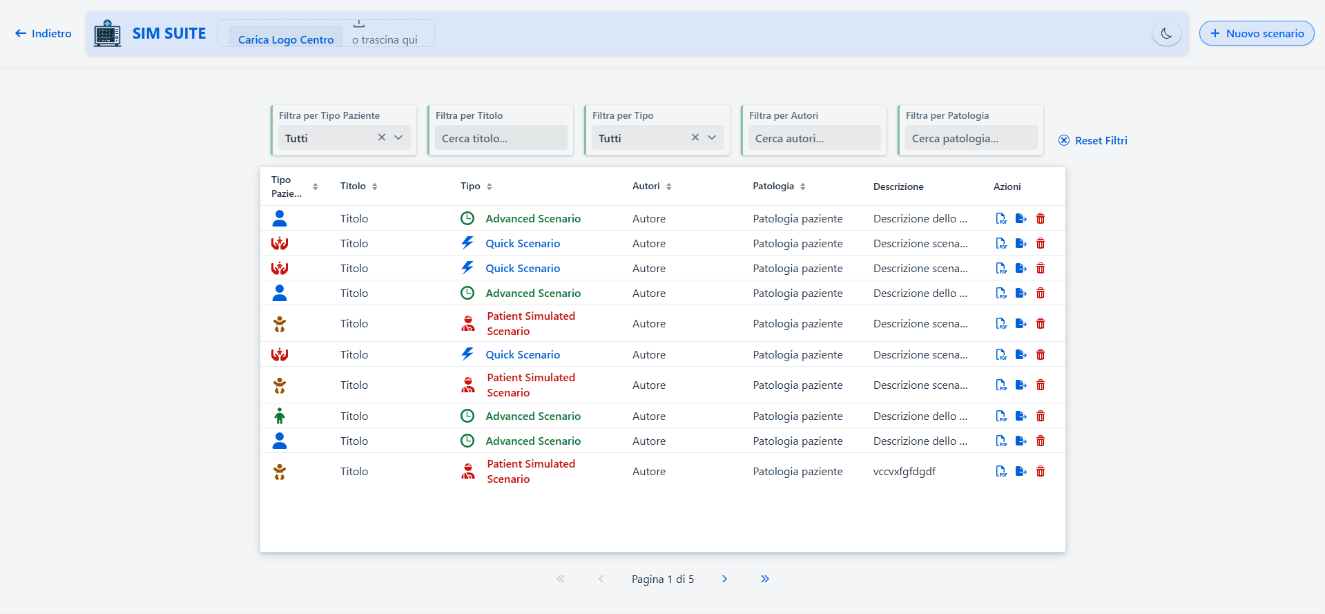Delete the scenario in the first table row
Viewport: 1325px width, 614px height.
pyautogui.click(x=1041, y=218)
